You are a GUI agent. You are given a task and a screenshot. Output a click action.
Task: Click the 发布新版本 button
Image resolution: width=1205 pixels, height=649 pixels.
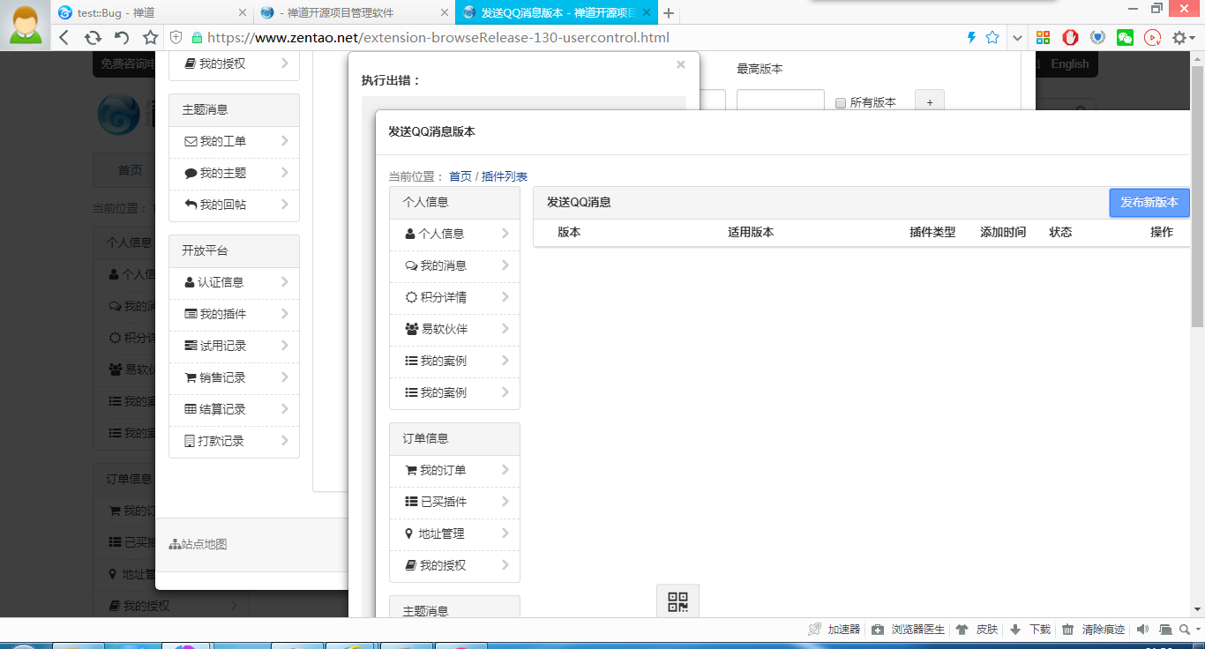[x=1149, y=202]
